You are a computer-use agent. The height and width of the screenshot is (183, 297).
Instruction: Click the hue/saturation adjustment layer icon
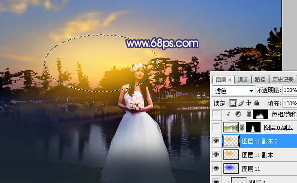(x=238, y=114)
